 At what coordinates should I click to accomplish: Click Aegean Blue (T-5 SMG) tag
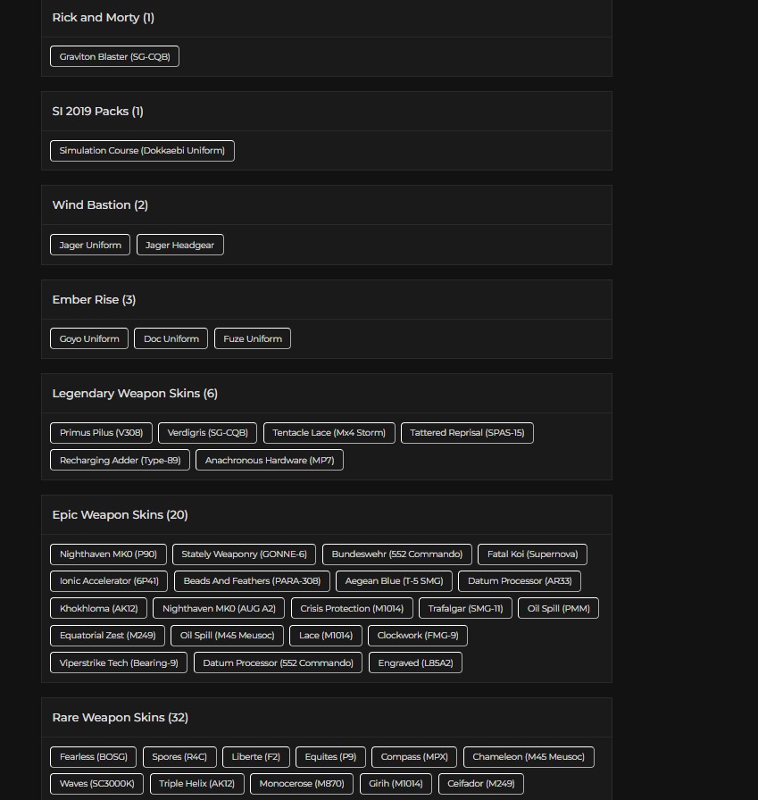[395, 581]
